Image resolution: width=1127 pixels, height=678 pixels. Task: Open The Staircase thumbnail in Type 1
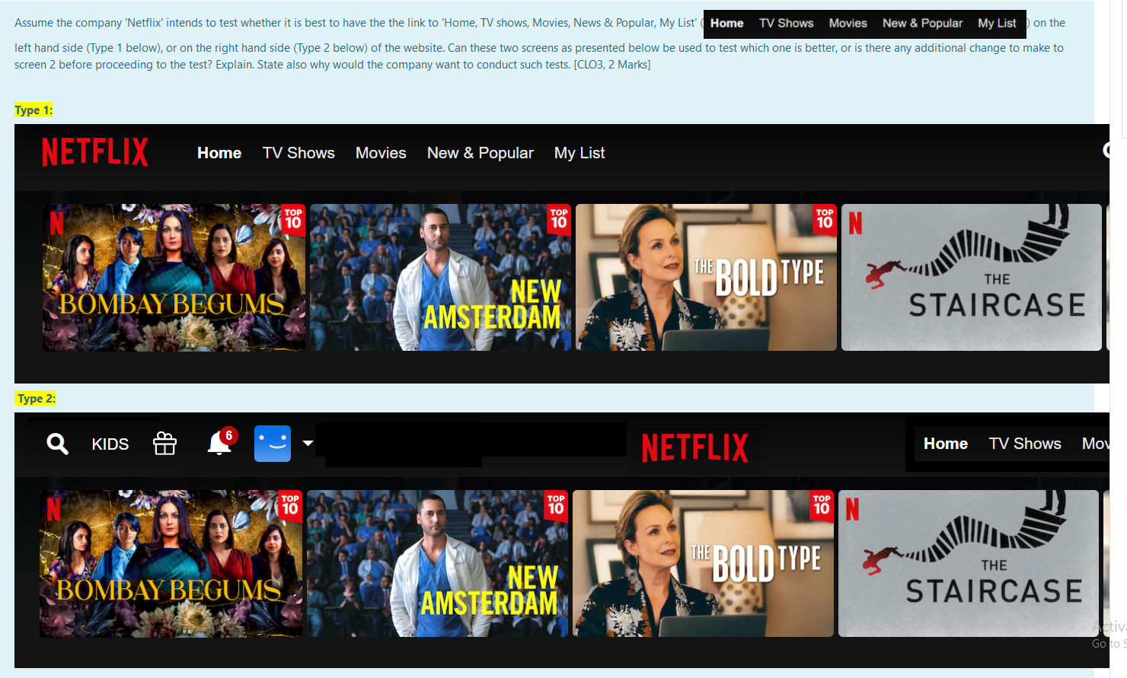click(x=972, y=277)
